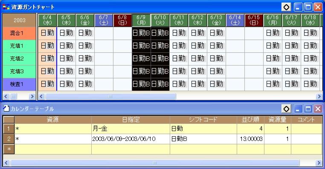Click the 6/9 (月) date column header
This screenshot has width=325, height=169.
(x=141, y=20)
